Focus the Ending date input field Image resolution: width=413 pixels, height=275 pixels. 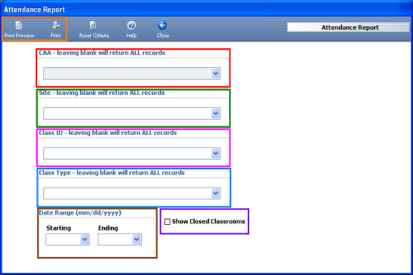tap(114, 239)
